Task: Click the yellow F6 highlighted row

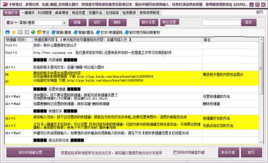Action: (x=131, y=75)
